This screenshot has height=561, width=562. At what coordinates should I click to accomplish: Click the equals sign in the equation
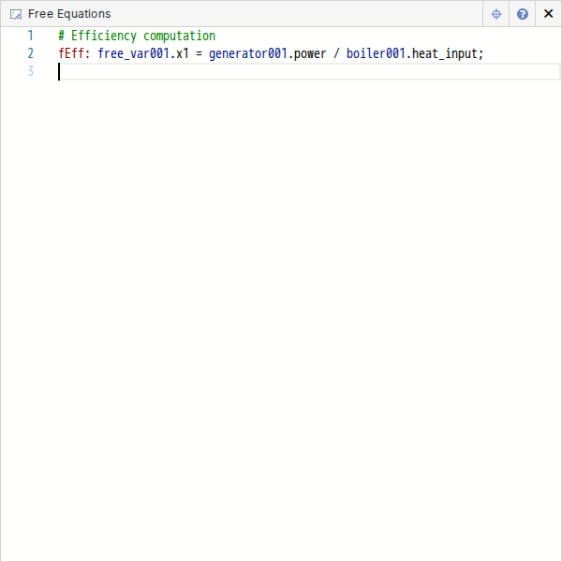(199, 53)
